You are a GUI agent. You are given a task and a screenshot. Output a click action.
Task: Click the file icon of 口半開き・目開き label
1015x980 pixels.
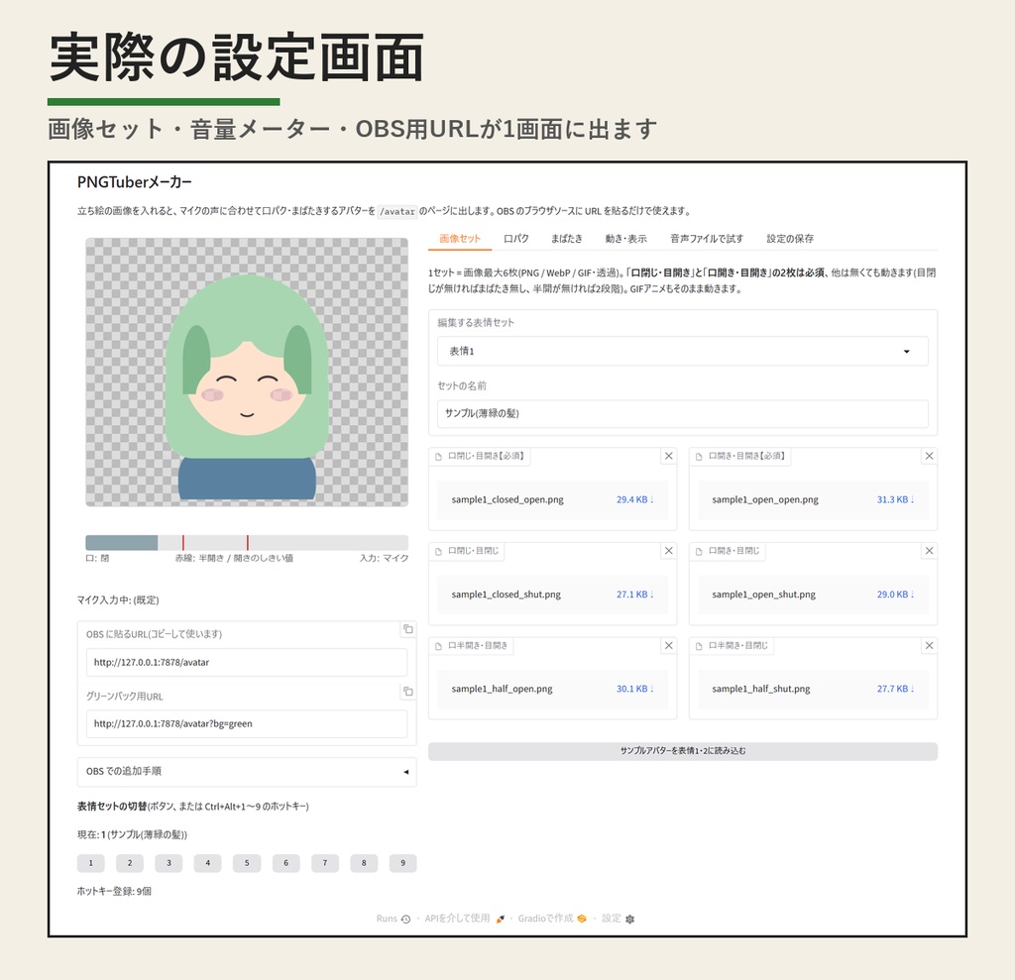(438, 646)
